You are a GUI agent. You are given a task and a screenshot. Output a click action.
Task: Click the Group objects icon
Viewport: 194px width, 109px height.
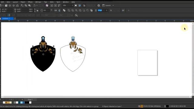tap(64, 10)
